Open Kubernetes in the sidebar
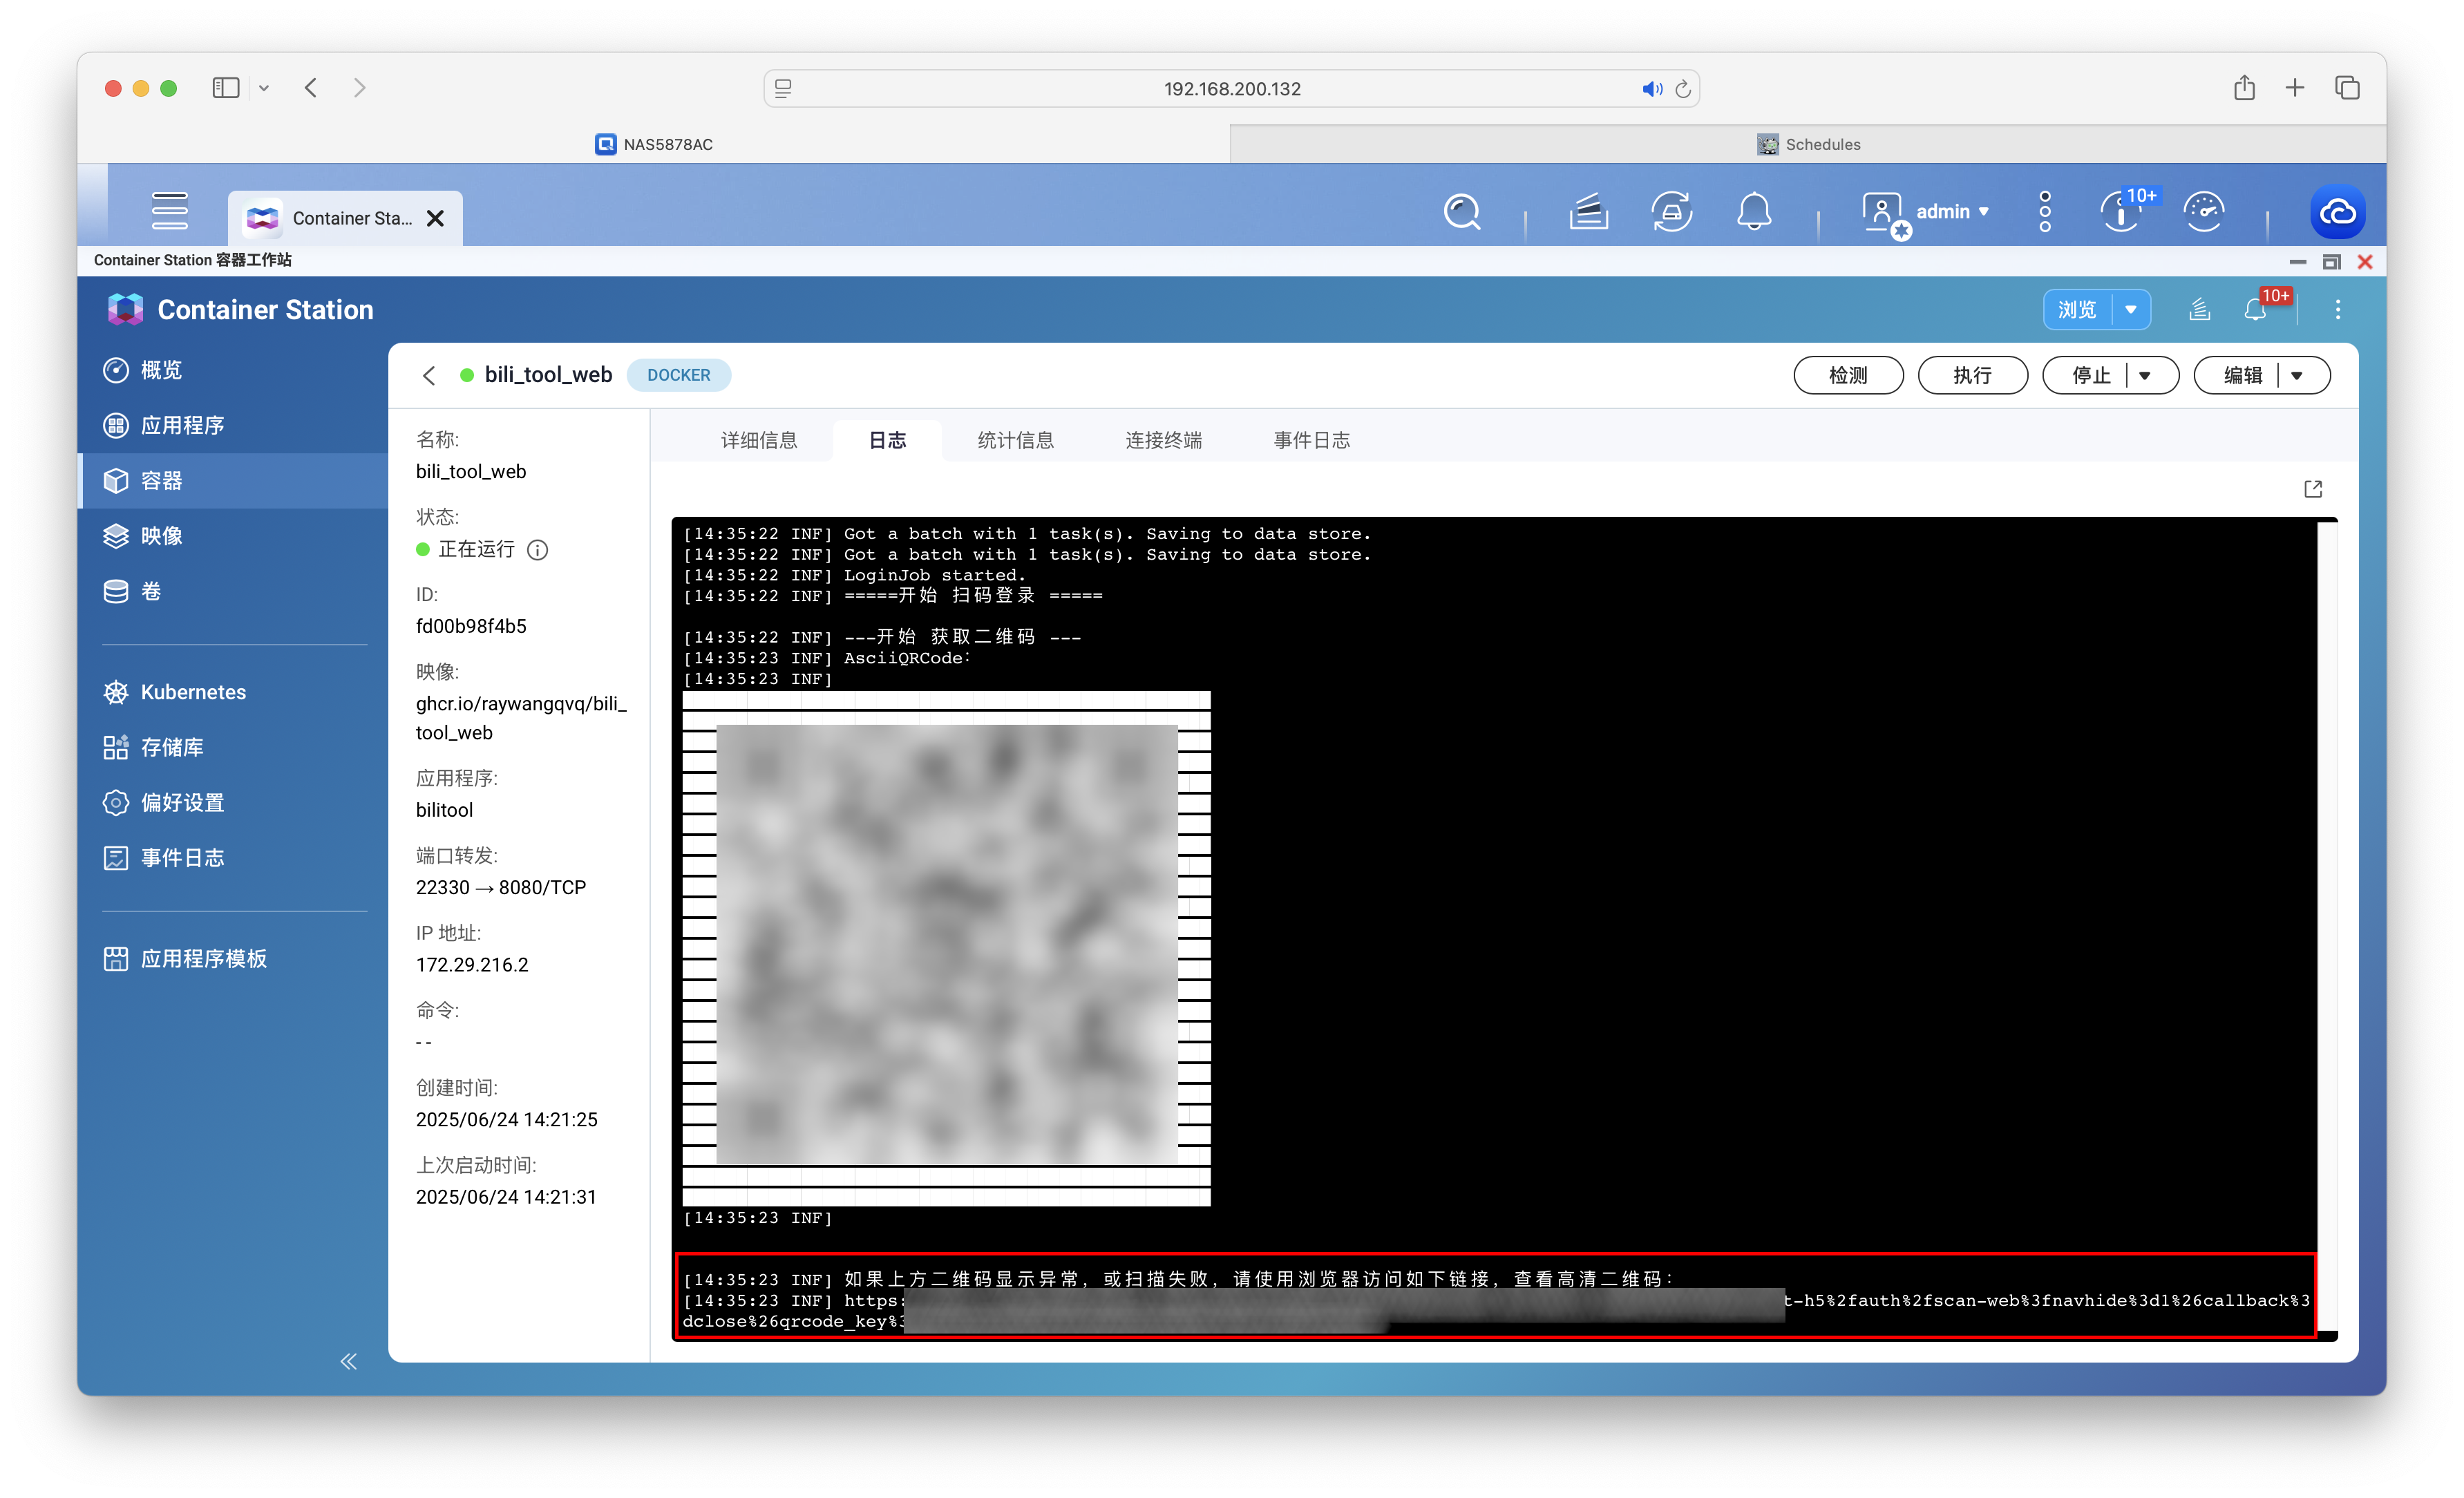Image resolution: width=2464 pixels, height=1498 pixels. pyautogui.click(x=193, y=692)
